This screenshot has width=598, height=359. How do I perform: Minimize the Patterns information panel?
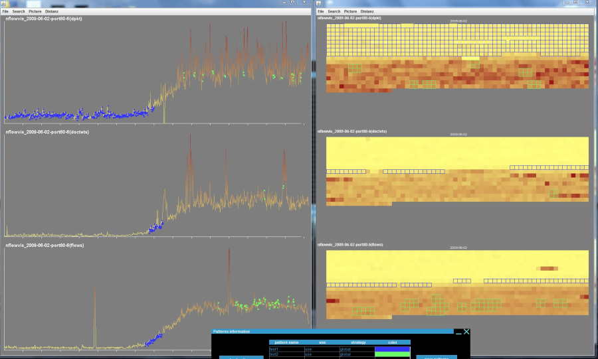(458, 332)
